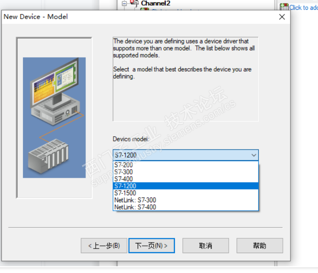This screenshot has width=318, height=273.
Task: Close the New Device - Model dialog
Action: (282, 17)
